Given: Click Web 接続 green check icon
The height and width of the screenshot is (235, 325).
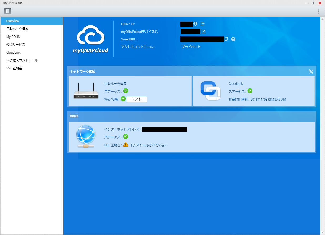Looking at the screenshot, I should (123, 99).
